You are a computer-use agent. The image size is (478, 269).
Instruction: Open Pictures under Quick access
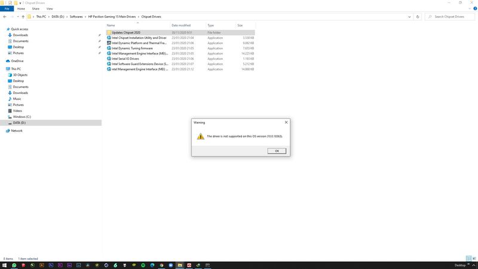tap(19, 53)
